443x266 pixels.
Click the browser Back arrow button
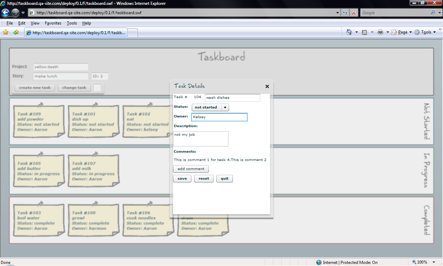coord(5,13)
